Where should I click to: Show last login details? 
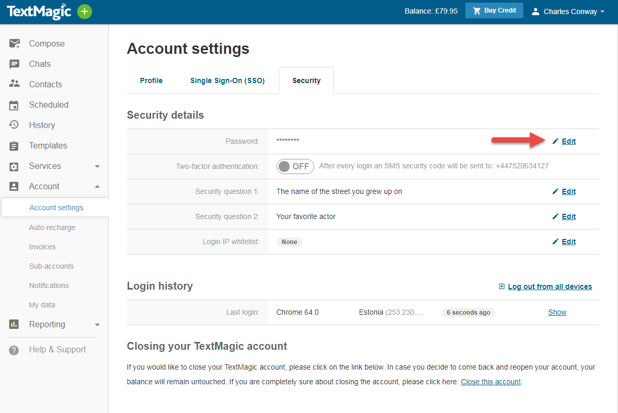[557, 312]
